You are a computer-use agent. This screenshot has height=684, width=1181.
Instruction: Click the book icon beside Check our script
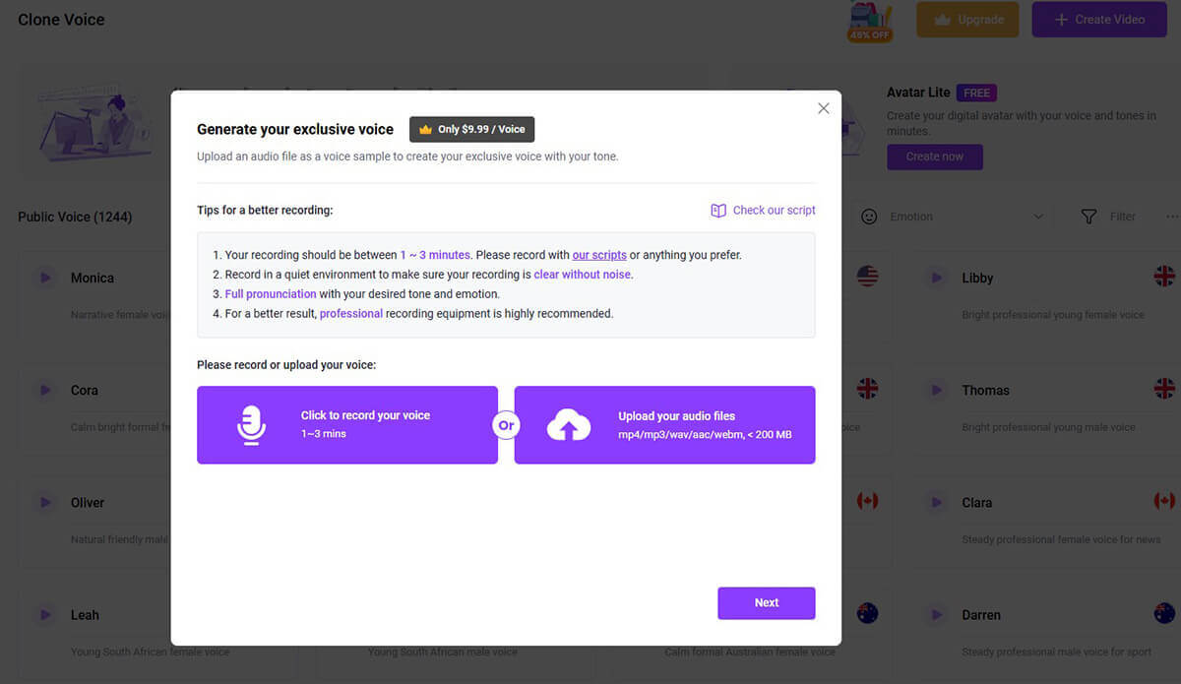pos(718,211)
